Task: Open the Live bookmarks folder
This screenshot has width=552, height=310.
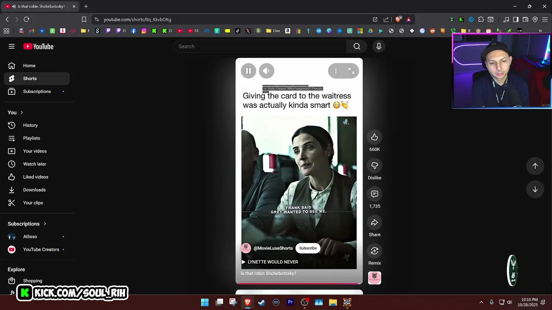Action: pyautogui.click(x=273, y=31)
